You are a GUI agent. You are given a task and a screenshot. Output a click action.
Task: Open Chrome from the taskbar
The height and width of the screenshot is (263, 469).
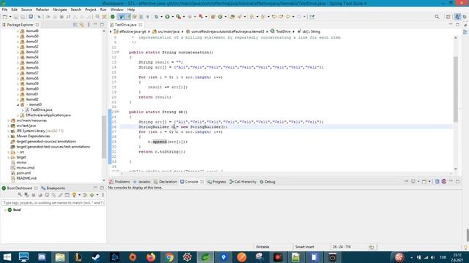point(169,257)
